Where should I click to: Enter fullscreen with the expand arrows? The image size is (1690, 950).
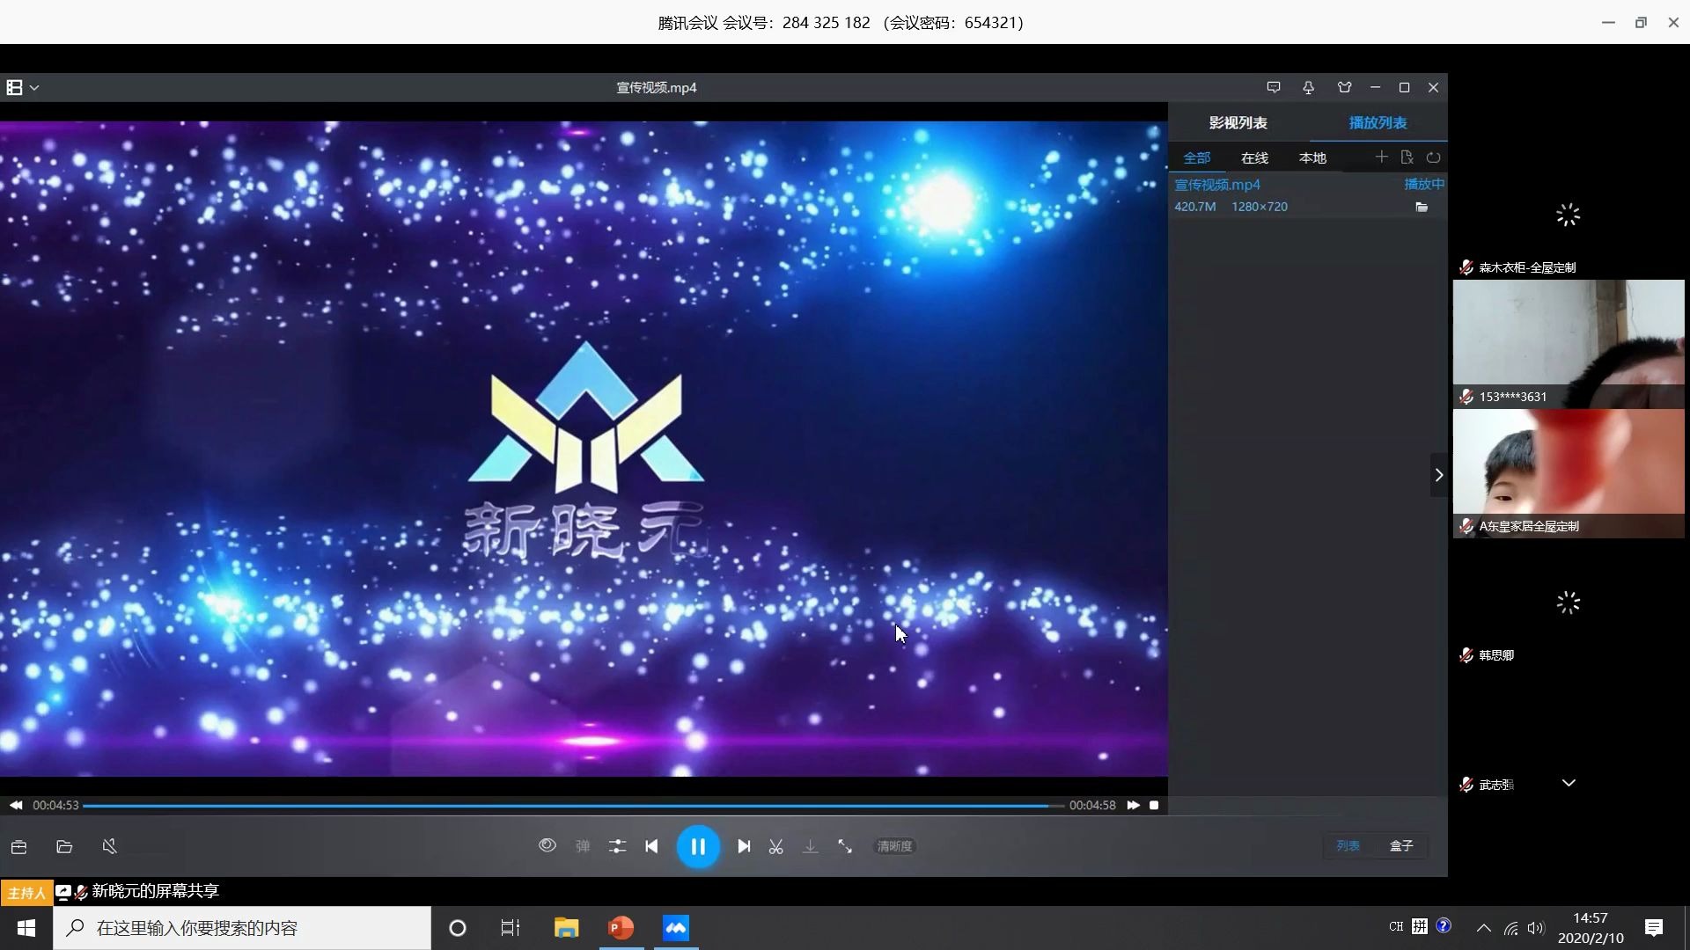coord(845,846)
